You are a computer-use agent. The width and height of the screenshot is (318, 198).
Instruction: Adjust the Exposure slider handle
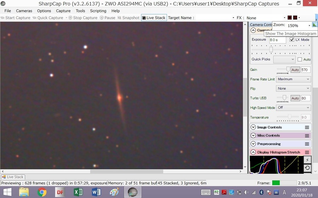tap(271, 49)
